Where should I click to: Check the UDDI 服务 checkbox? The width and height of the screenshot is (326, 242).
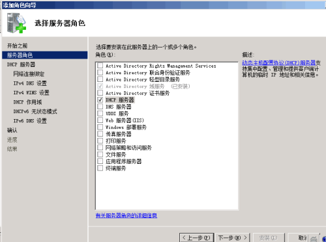(100, 113)
